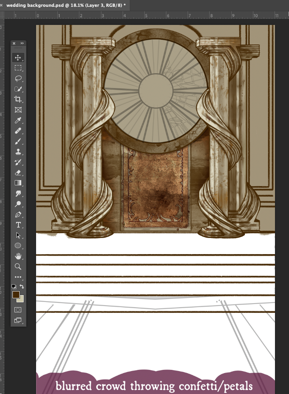Select the Pen tool
Viewport: 289px width, 394px height.
coord(18,214)
